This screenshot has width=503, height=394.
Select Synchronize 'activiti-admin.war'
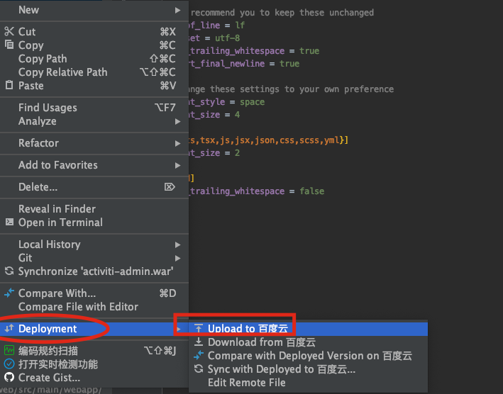pos(94,271)
